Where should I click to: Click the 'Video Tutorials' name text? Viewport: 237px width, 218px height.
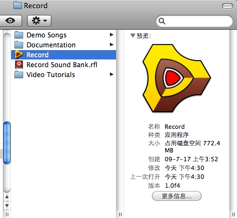51,75
